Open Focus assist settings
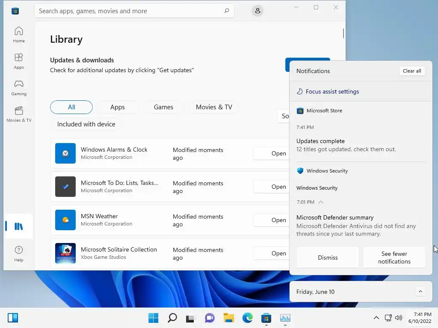Screen dimensions: 438x328 point(328,91)
